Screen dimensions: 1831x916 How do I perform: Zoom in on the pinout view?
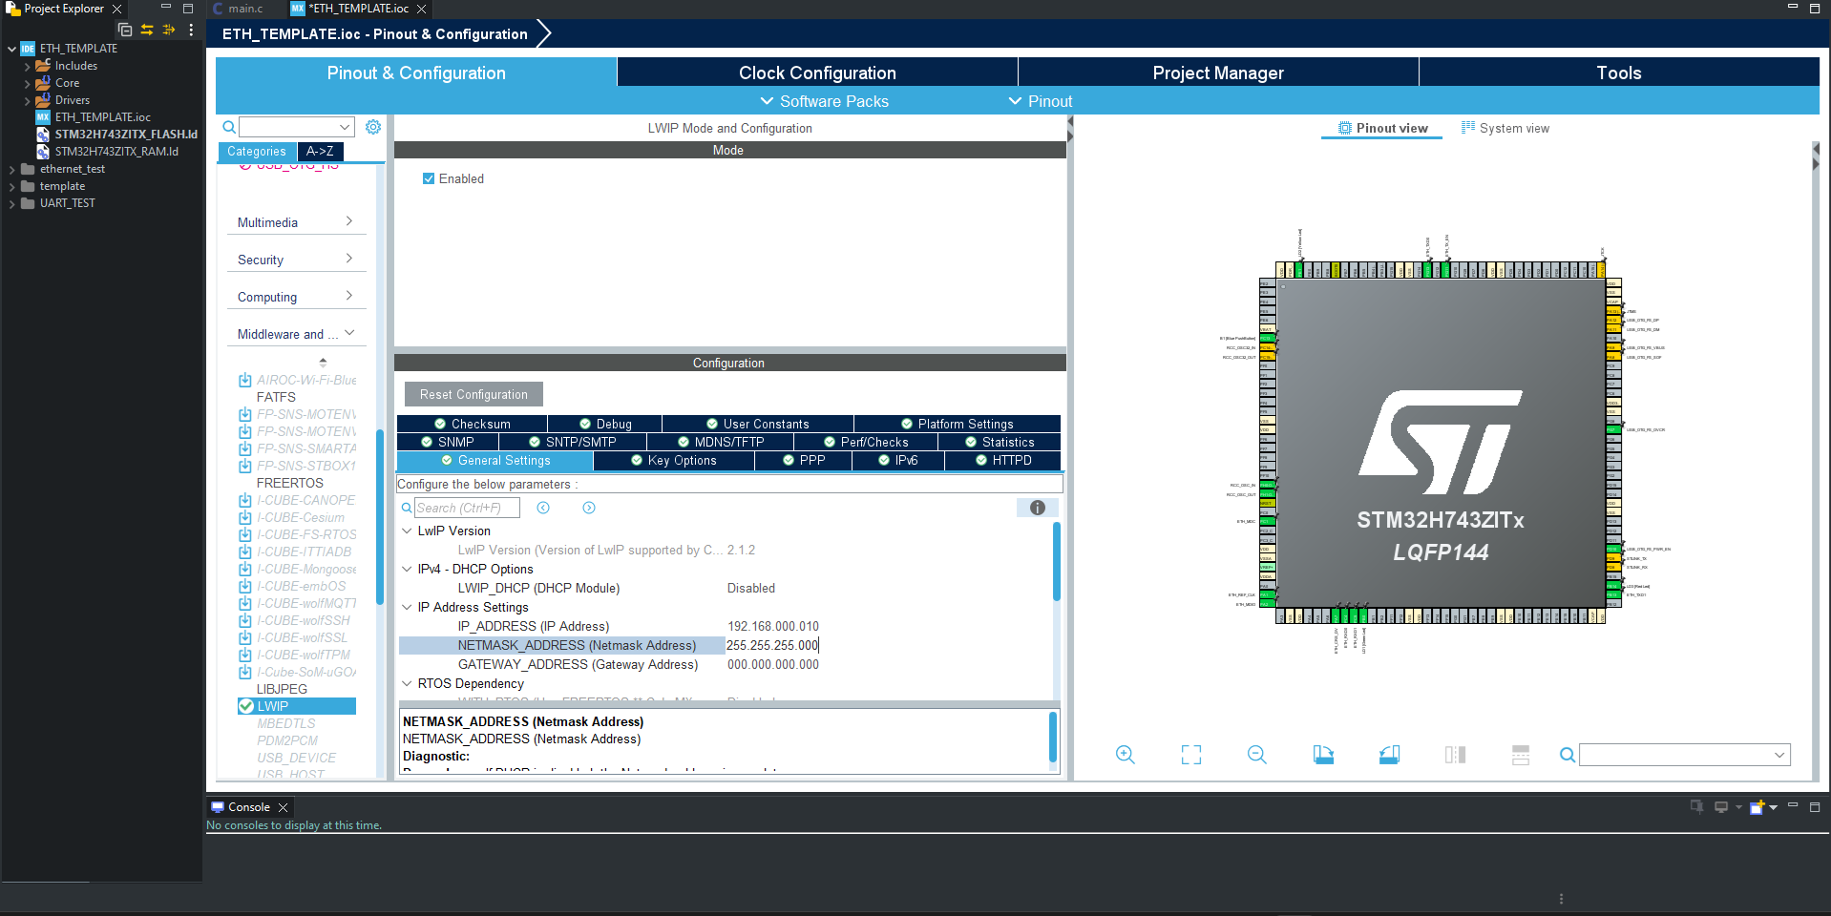[1125, 754]
